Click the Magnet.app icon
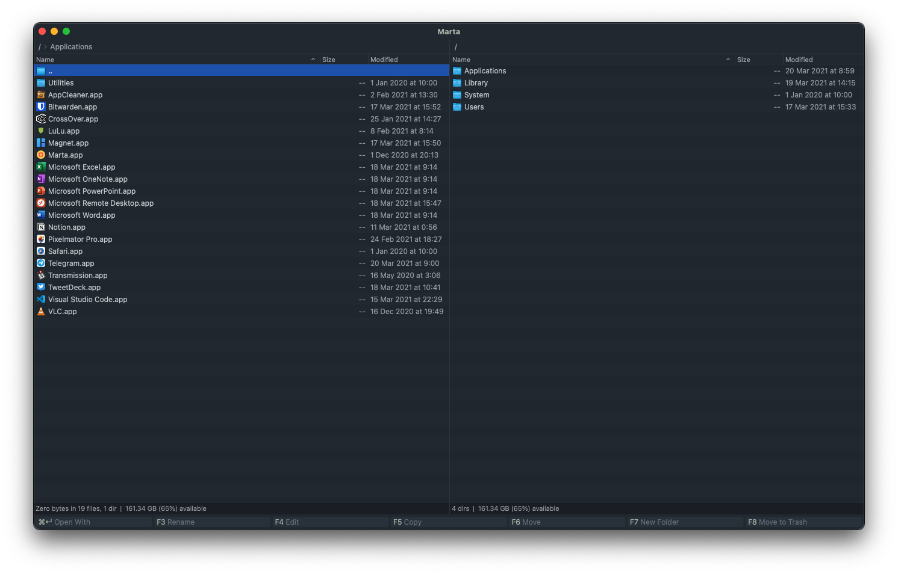898x574 pixels. coord(41,143)
